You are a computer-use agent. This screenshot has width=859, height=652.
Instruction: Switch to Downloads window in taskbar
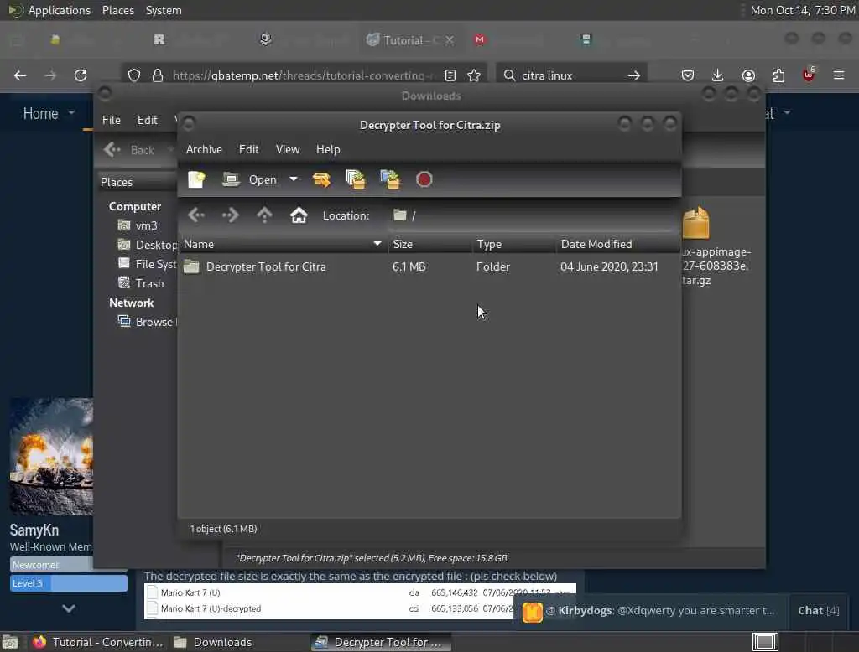[x=214, y=642]
